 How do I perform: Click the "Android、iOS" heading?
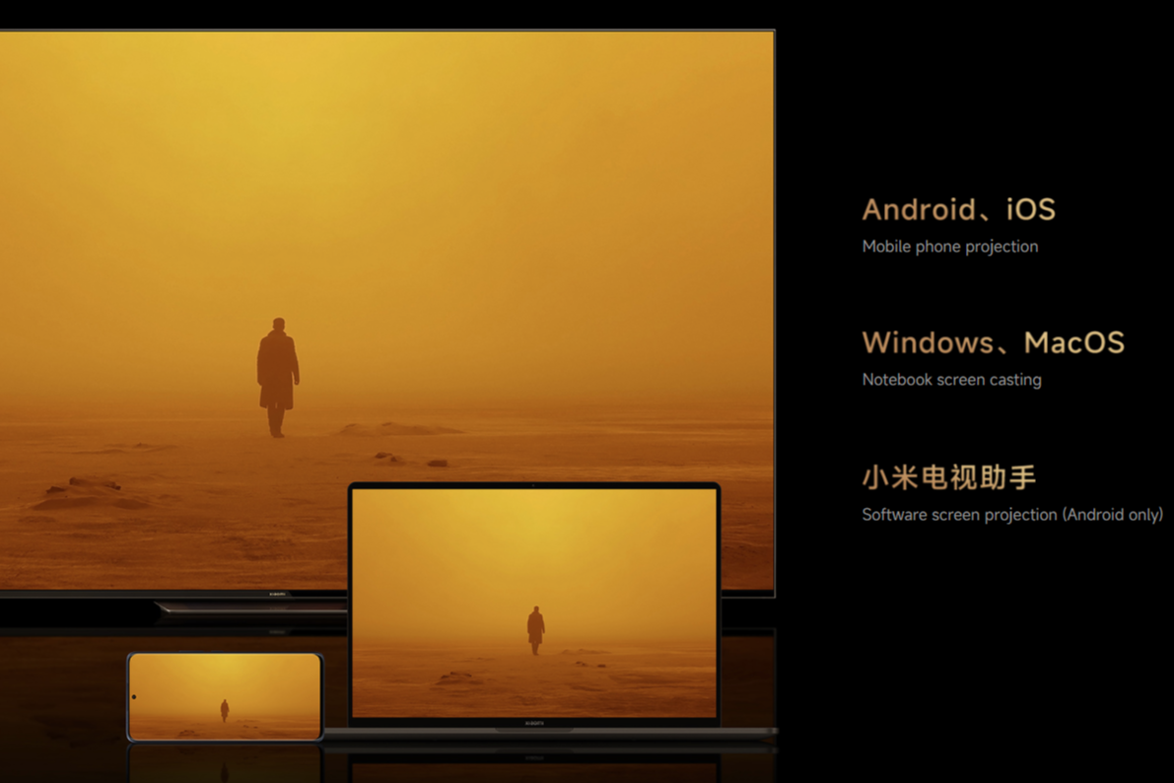tap(958, 210)
